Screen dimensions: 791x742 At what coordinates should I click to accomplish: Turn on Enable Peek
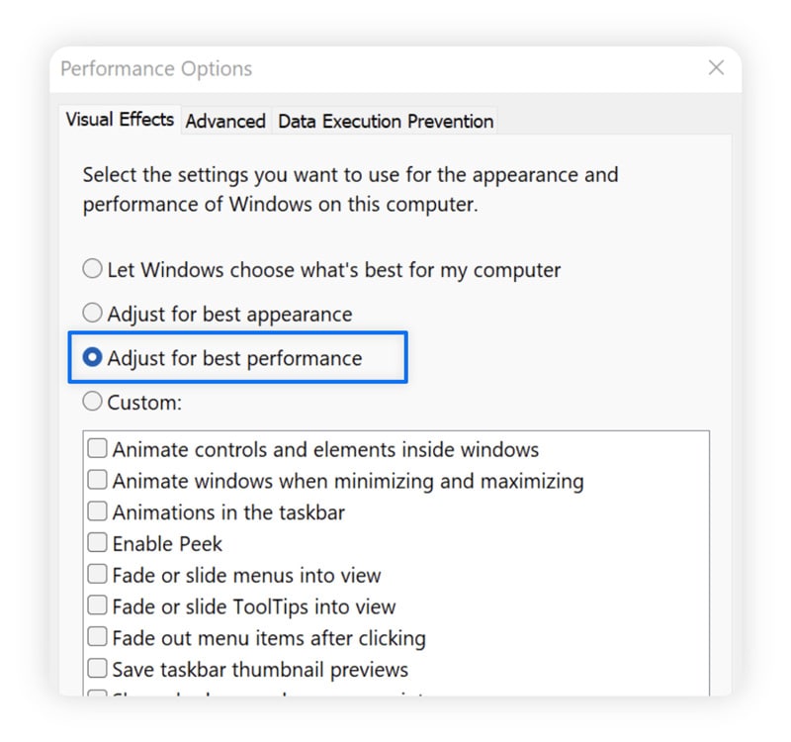point(97,542)
